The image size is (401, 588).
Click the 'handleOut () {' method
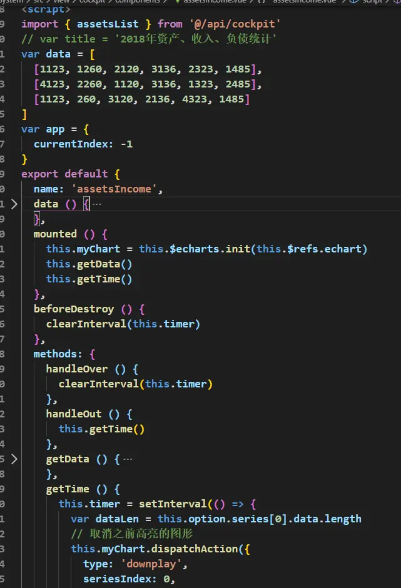pyautogui.click(x=89, y=414)
